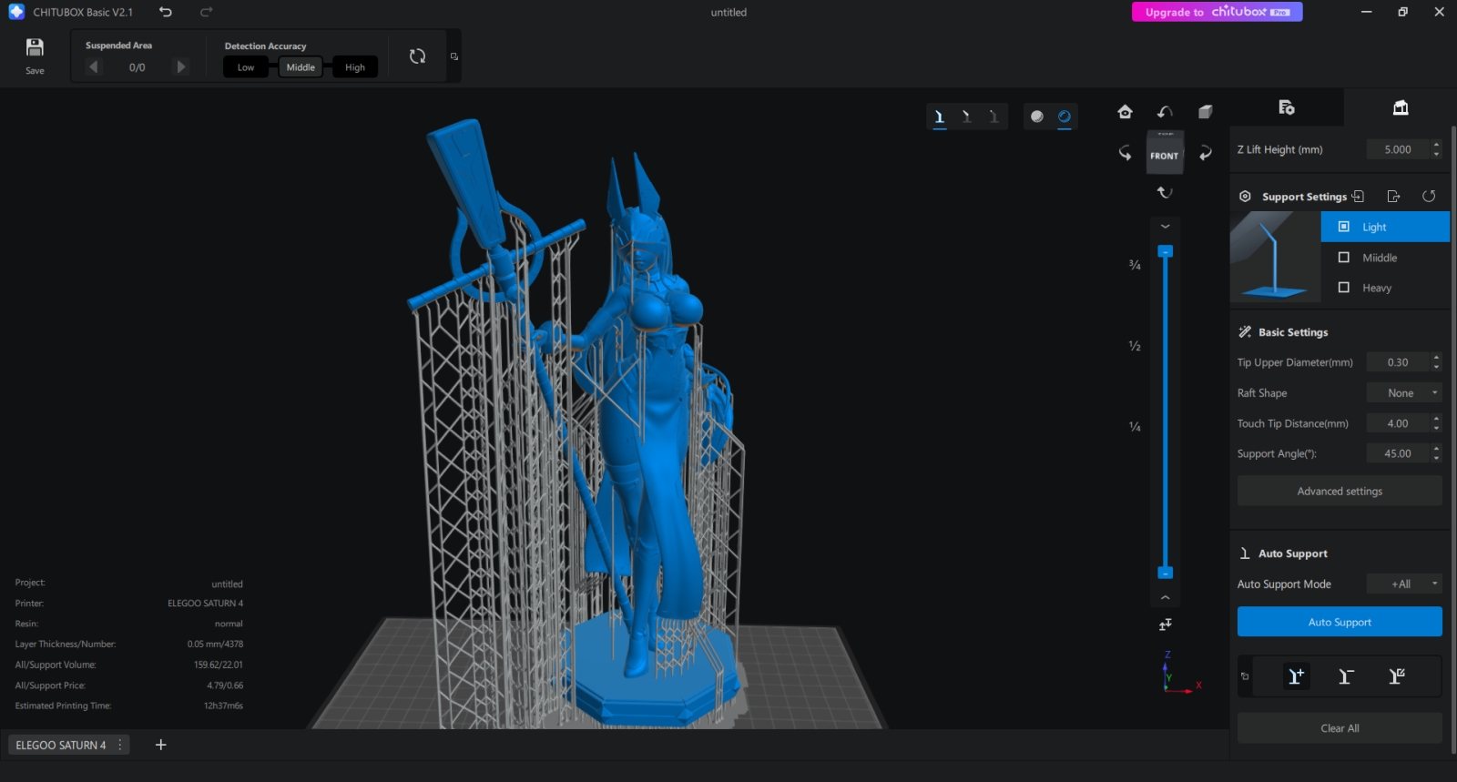The image size is (1457, 782).
Task: Rotate view clockwise right of cube
Action: 1205,153
